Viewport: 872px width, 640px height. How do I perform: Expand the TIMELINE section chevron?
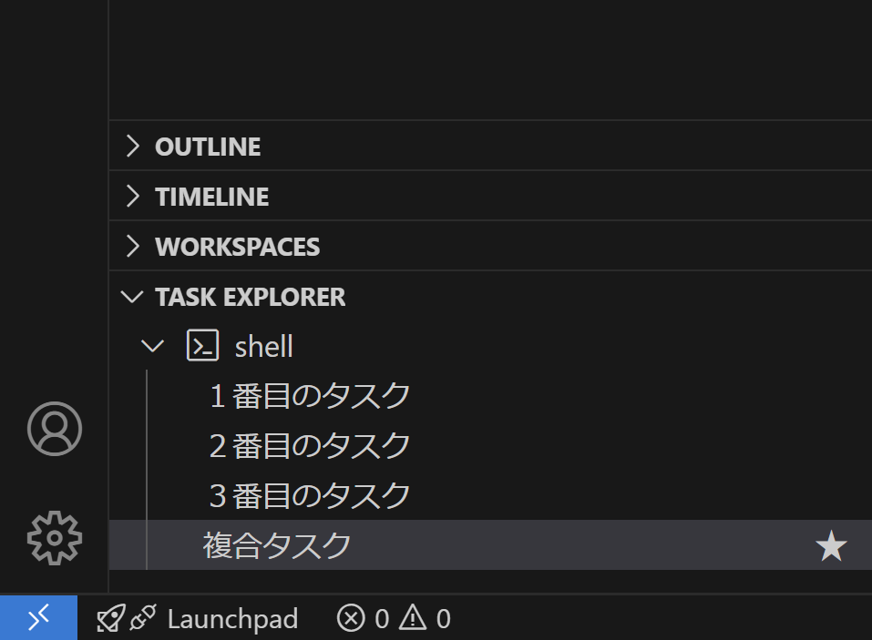(x=132, y=196)
